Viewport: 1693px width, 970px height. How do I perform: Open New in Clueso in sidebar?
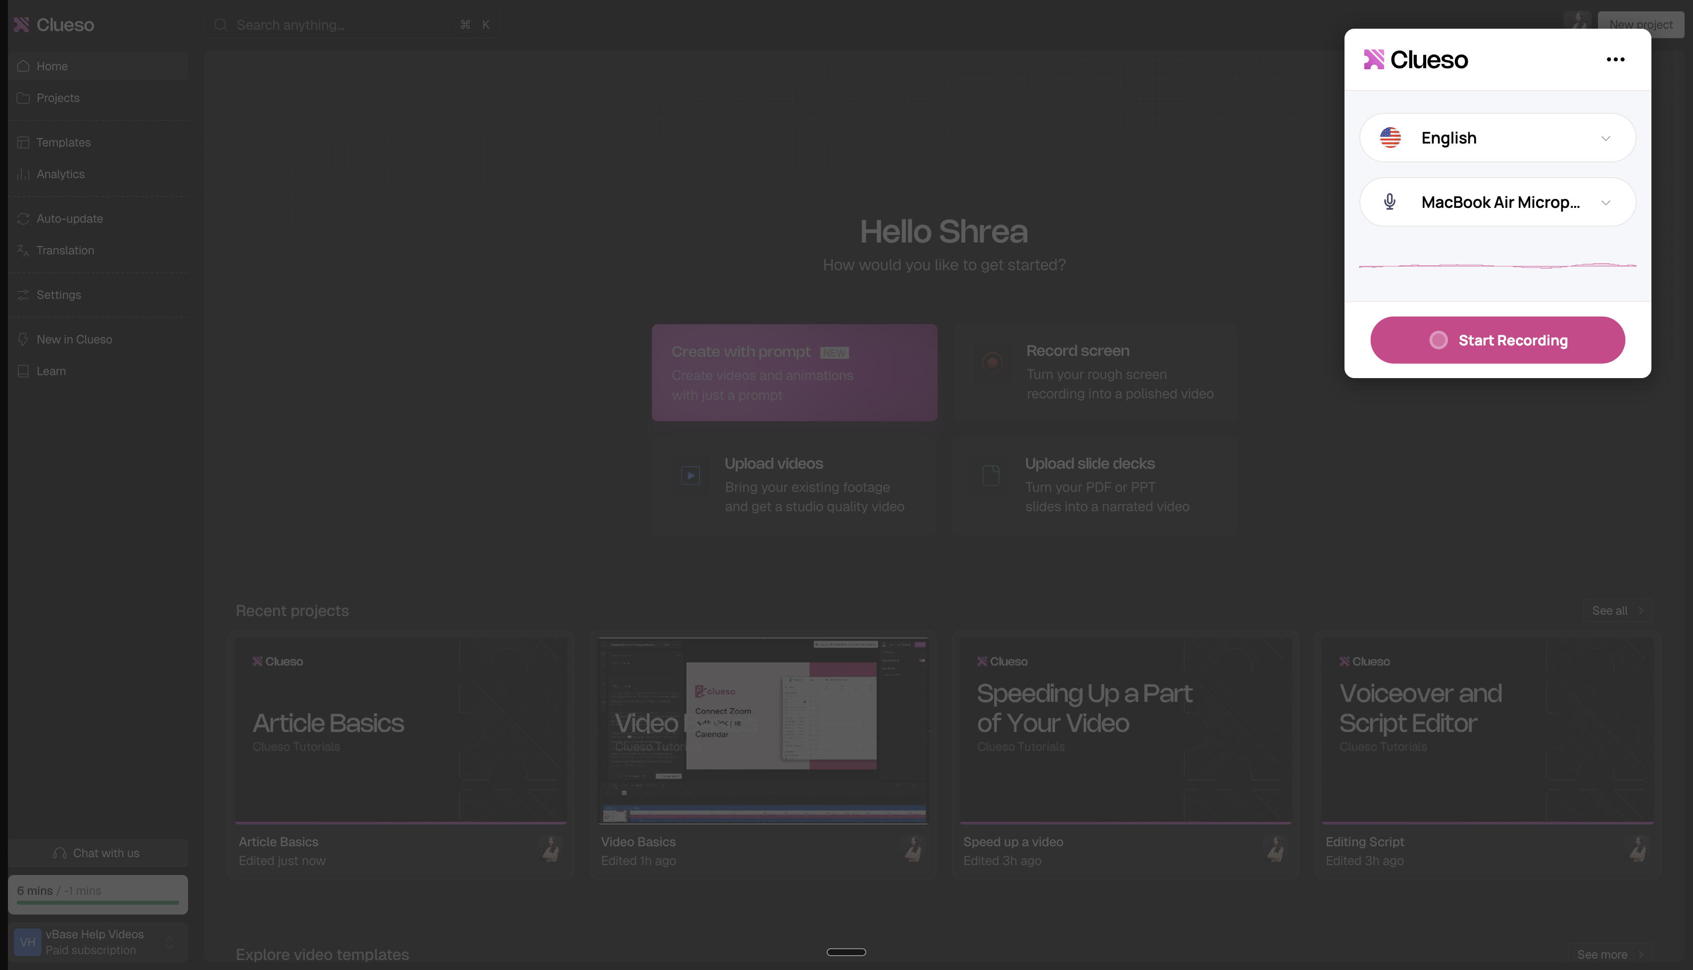click(x=98, y=340)
